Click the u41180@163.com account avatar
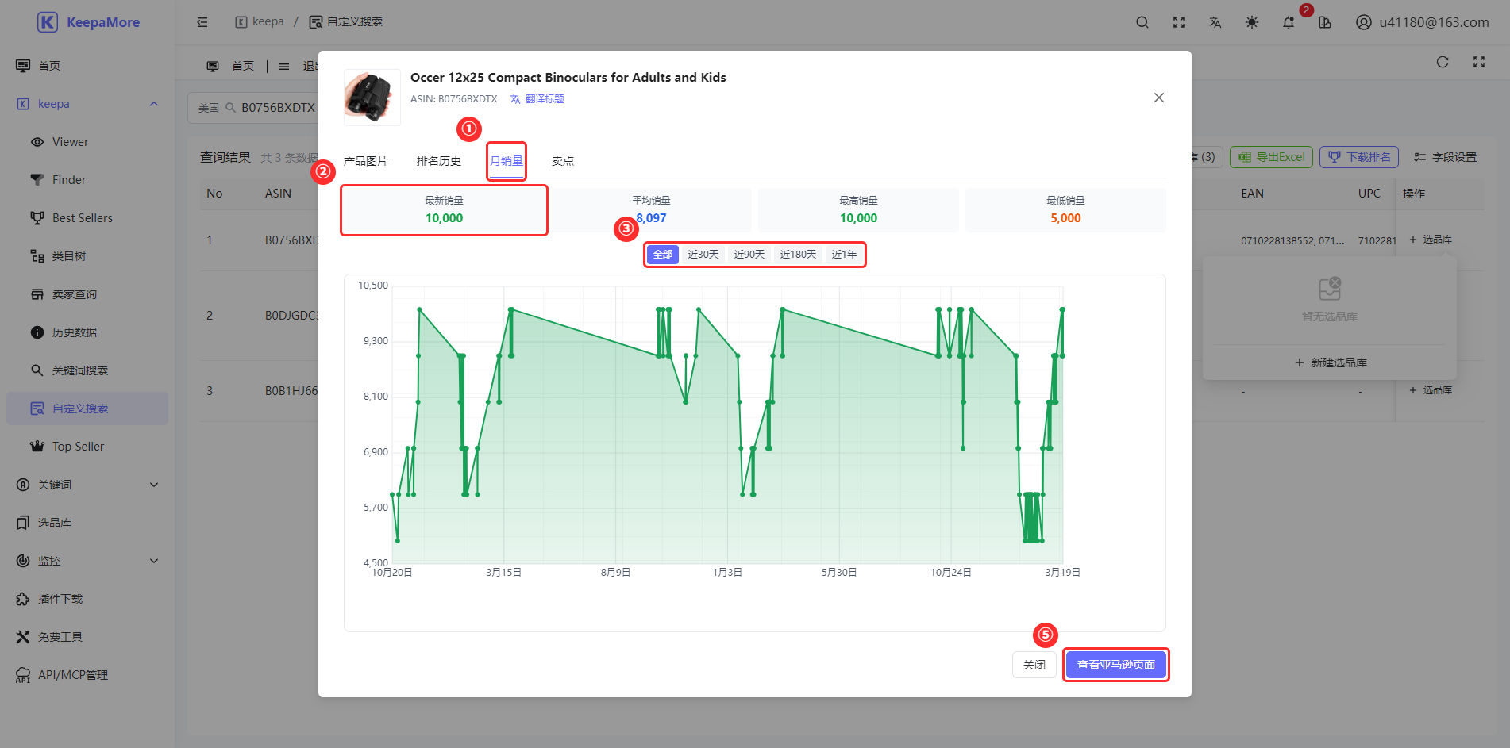This screenshot has width=1510, height=748. (1363, 22)
